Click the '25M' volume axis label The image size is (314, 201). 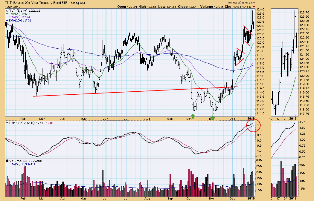coord(260,166)
